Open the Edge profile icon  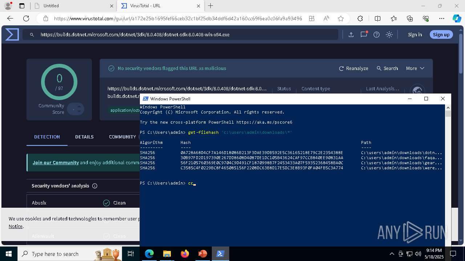click(8, 6)
